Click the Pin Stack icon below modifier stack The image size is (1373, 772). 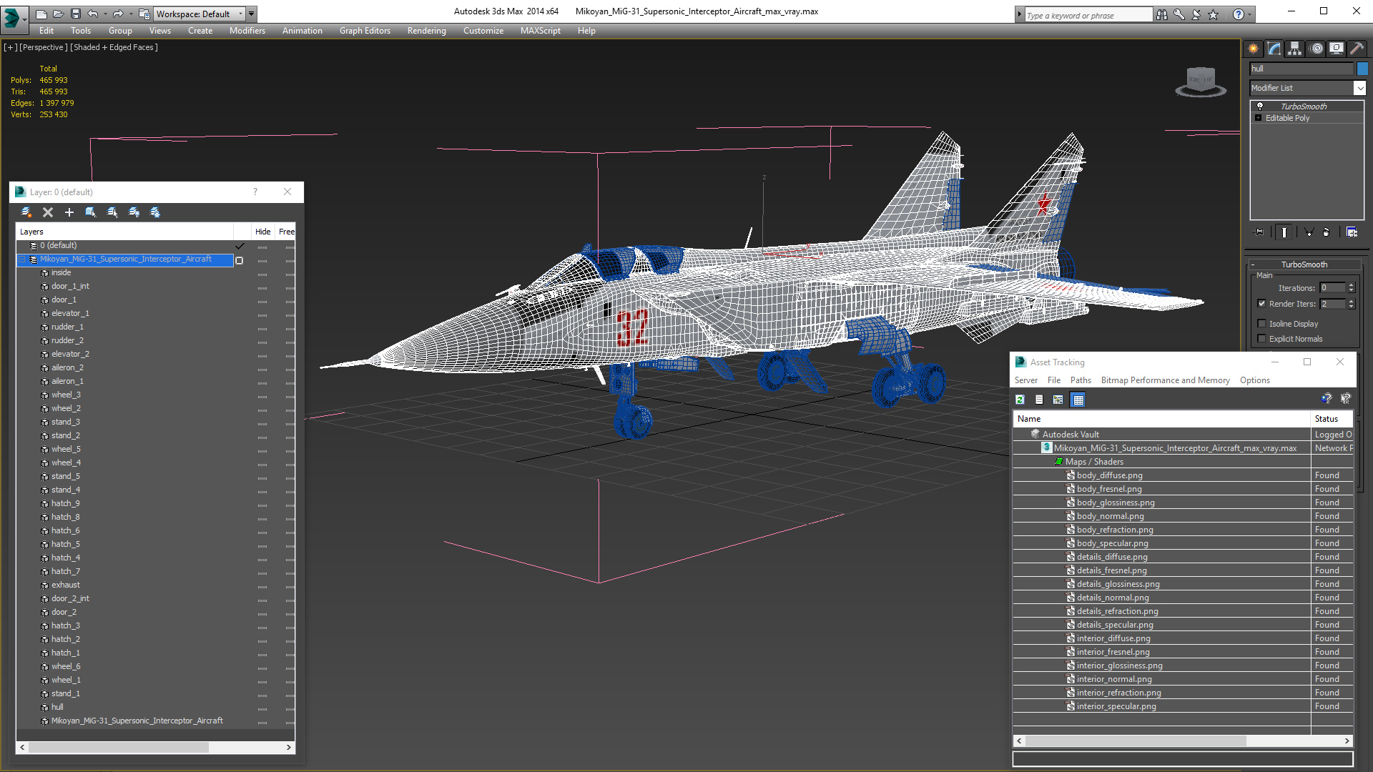coord(1259,232)
